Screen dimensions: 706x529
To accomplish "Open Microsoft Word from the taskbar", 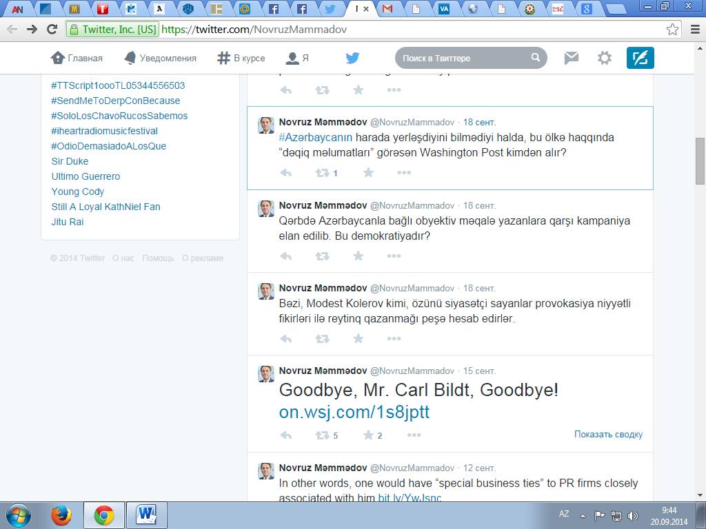I will (x=146, y=515).
